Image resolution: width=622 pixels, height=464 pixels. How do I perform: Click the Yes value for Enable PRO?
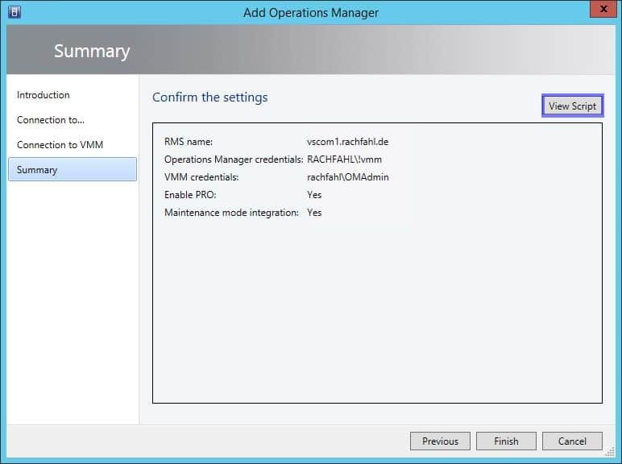coord(314,195)
